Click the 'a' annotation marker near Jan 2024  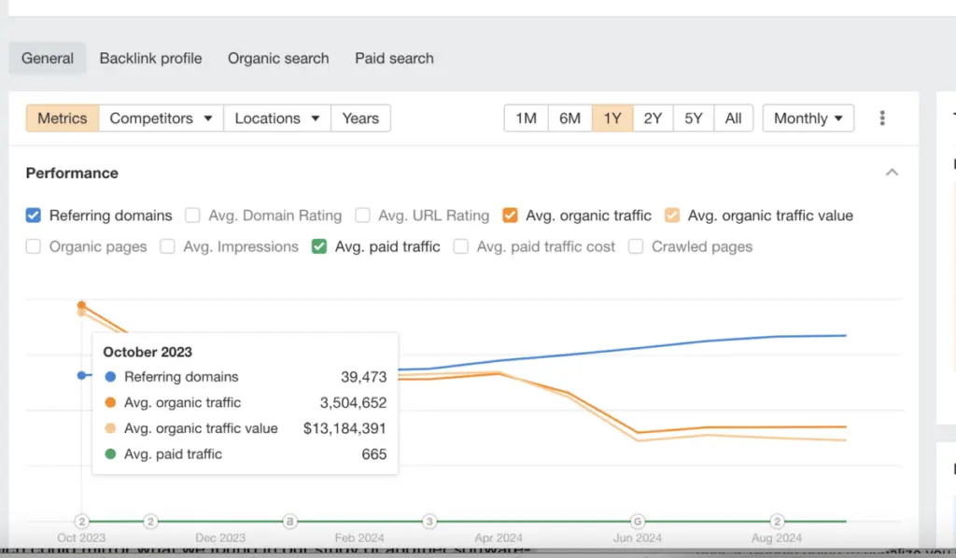click(289, 522)
